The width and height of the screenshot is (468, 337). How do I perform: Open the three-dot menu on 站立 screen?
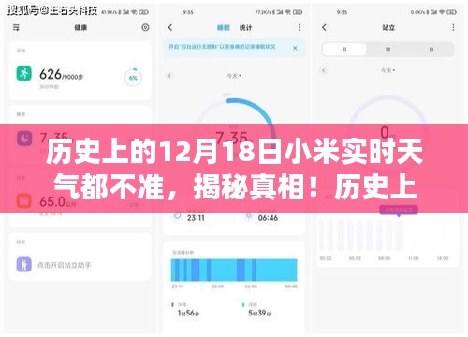[x=453, y=27]
